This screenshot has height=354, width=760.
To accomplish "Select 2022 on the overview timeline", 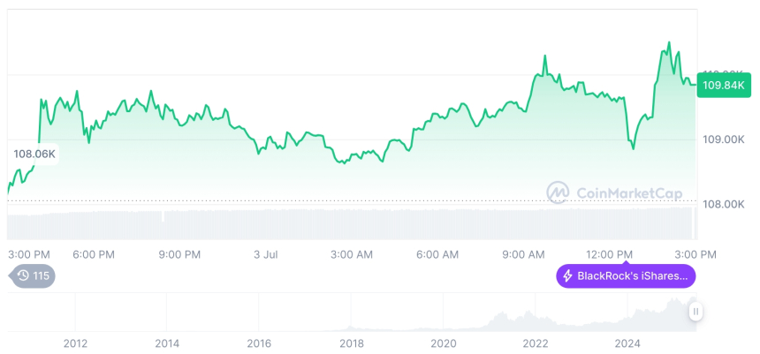I will [536, 343].
